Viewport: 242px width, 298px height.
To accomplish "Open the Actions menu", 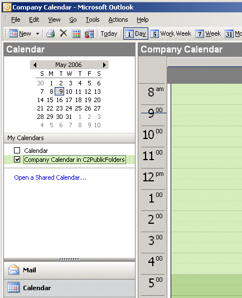I will [x=118, y=20].
